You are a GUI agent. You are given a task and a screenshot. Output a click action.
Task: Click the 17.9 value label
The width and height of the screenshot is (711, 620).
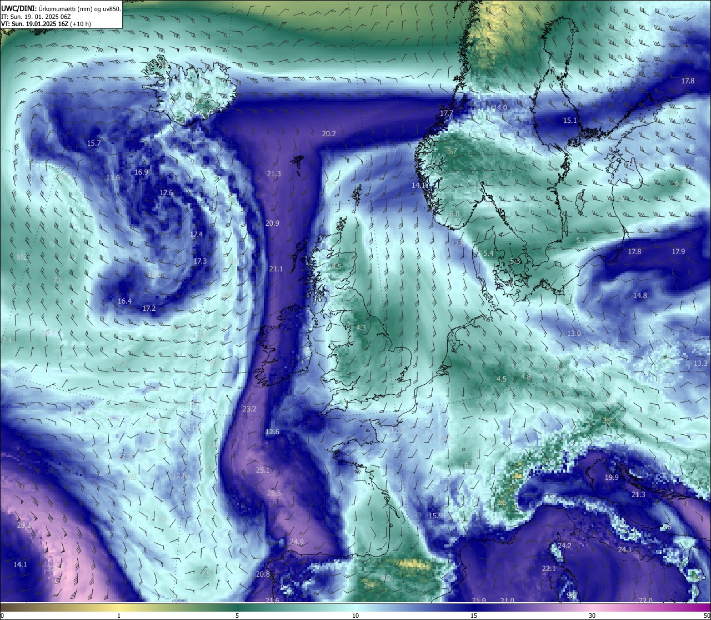click(x=678, y=251)
